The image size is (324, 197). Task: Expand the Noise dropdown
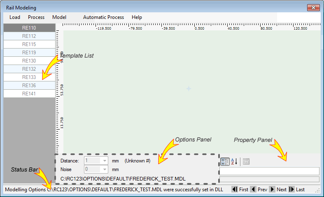click(105, 169)
